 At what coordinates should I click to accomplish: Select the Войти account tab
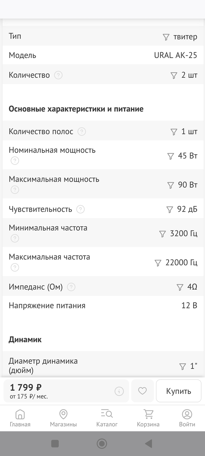click(187, 418)
